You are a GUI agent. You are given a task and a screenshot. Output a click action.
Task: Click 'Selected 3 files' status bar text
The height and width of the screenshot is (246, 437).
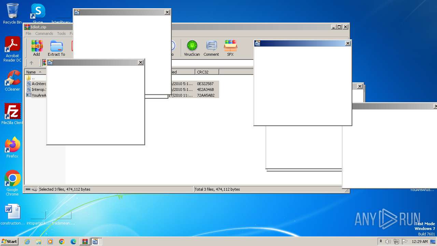click(x=65, y=189)
